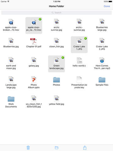Screen dimensions: 113x151
Task: Deselect the apple-mvp-pc_ne...72.mov file
Action: [x=34, y=25]
